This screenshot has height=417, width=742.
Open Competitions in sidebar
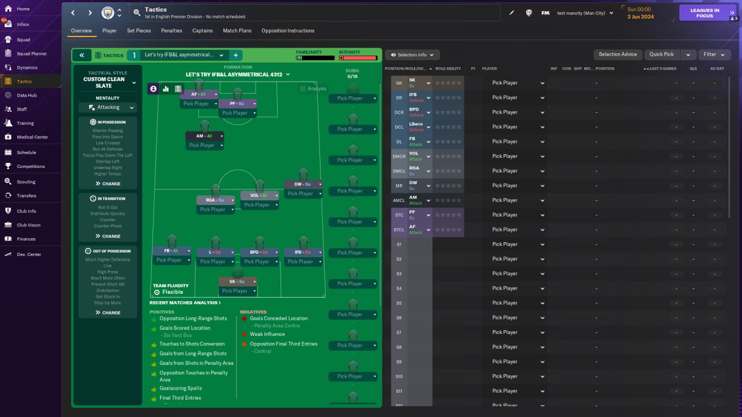coord(31,167)
